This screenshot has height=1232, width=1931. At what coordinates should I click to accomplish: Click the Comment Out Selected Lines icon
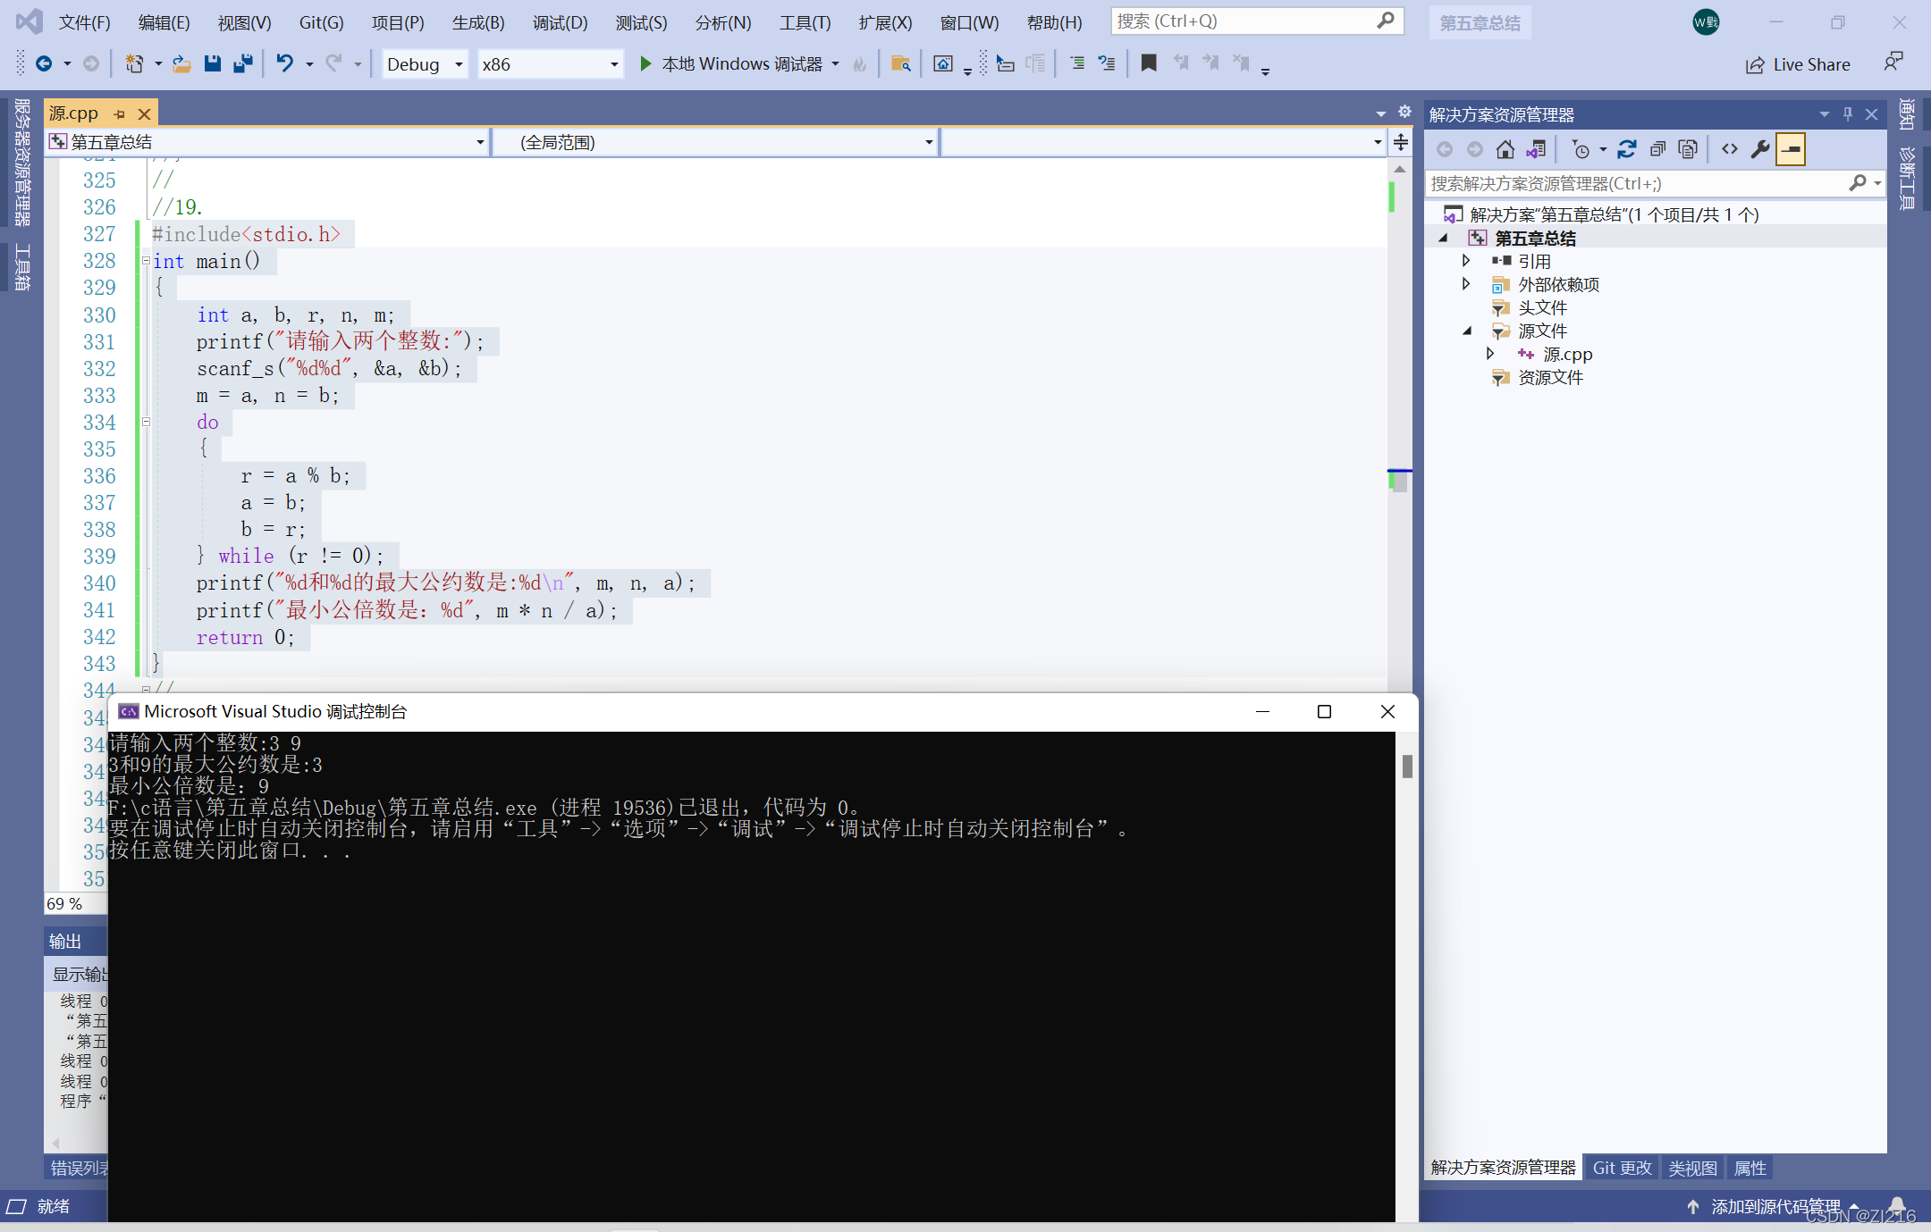pos(1077,63)
